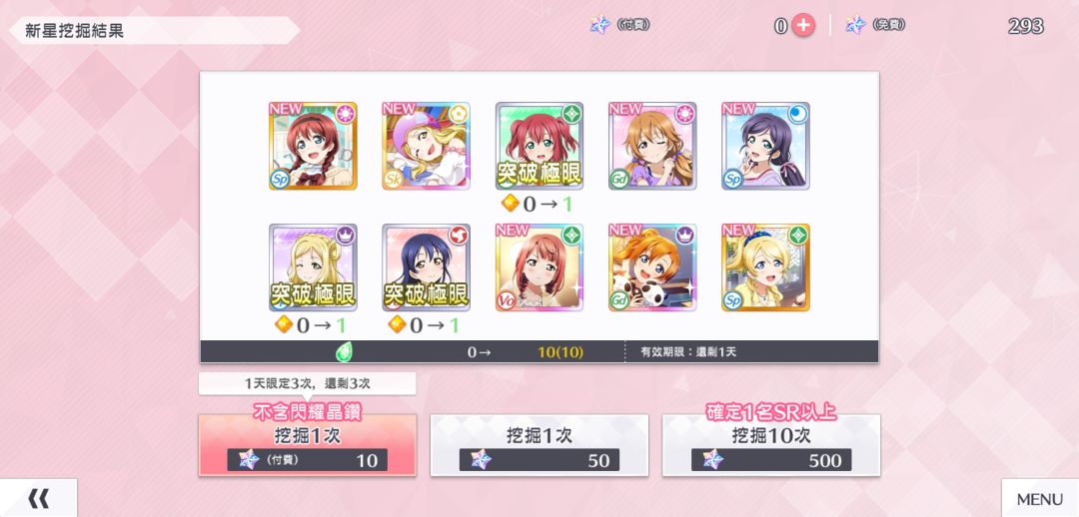Tap the green crystal icon in the bar
This screenshot has width=1079, height=517.
[344, 352]
